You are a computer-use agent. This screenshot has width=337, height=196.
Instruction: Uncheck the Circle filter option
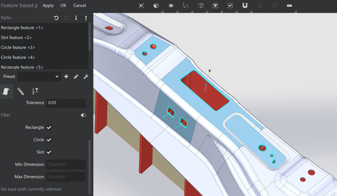(49, 140)
